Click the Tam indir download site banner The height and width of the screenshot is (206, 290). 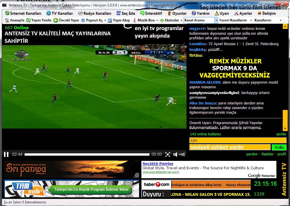tap(72, 189)
